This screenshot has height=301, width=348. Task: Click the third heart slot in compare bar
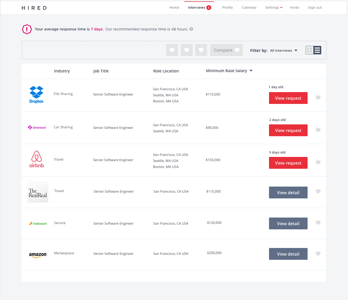click(x=201, y=50)
